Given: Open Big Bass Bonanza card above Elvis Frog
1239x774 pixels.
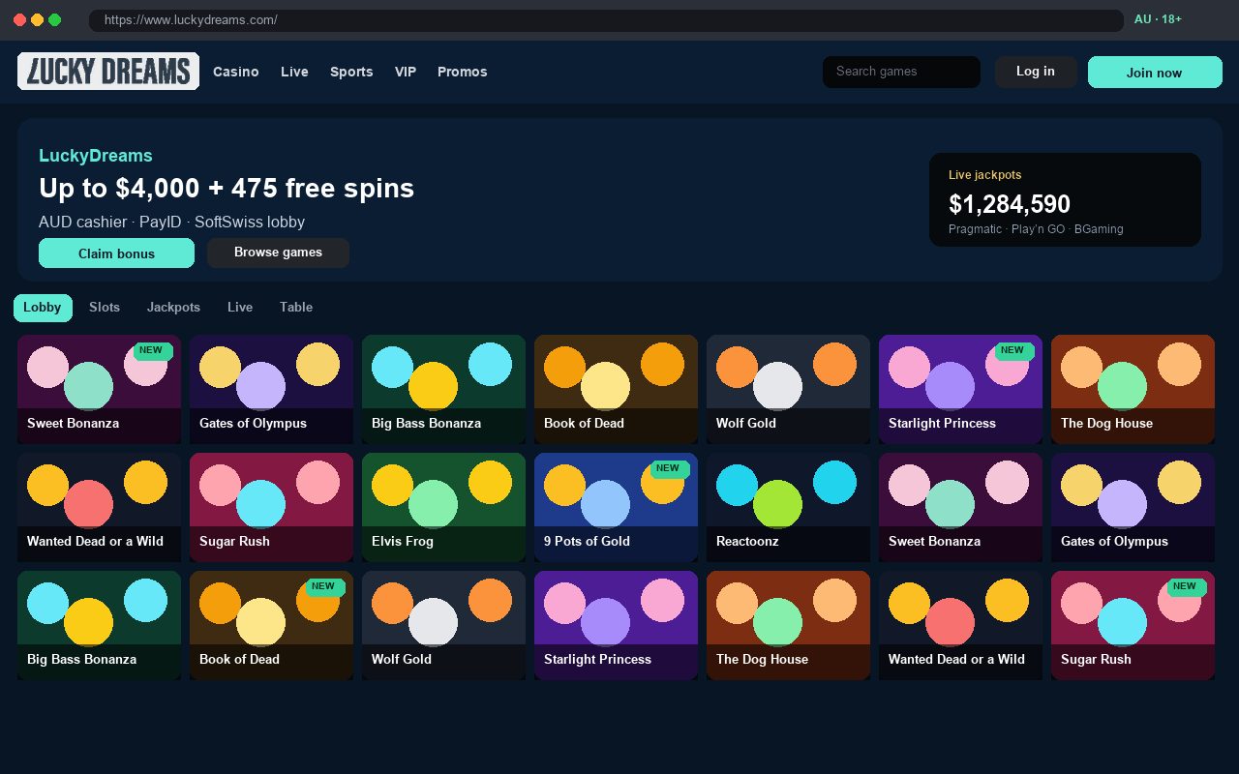Looking at the screenshot, I should tap(443, 389).
